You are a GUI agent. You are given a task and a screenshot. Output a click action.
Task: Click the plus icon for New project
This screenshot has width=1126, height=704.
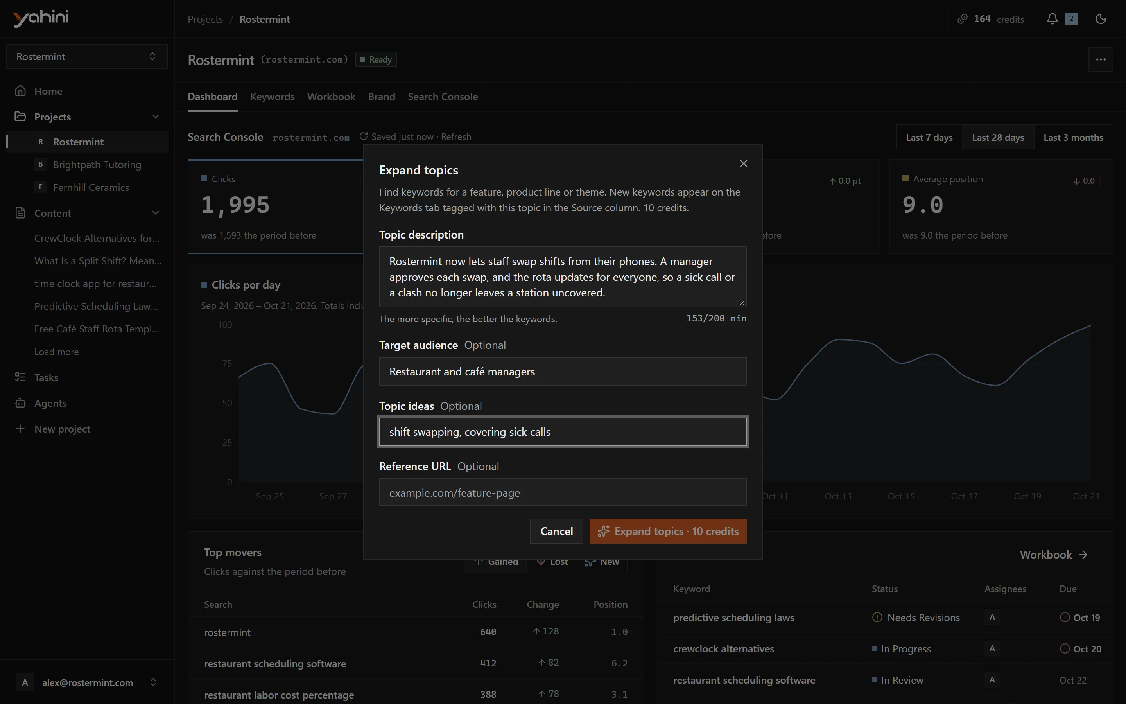20,429
